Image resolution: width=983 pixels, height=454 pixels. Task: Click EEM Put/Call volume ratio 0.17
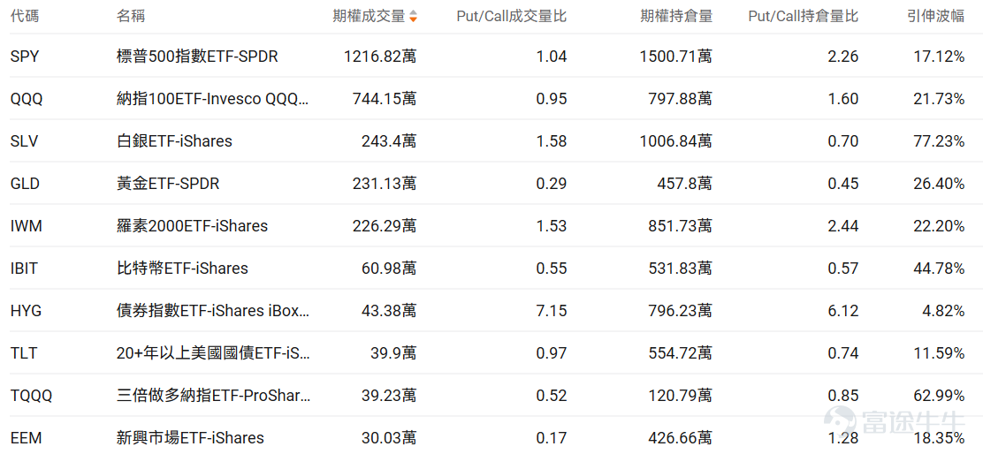tap(552, 437)
